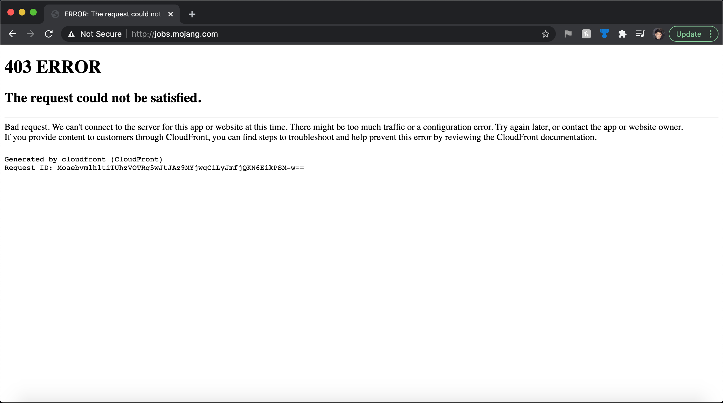
Task: Click the Not Secure warning icon
Action: click(x=71, y=34)
